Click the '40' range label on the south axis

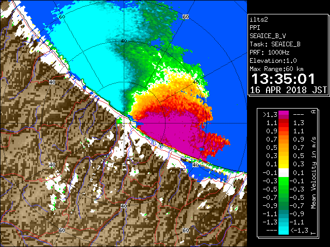(124, 206)
